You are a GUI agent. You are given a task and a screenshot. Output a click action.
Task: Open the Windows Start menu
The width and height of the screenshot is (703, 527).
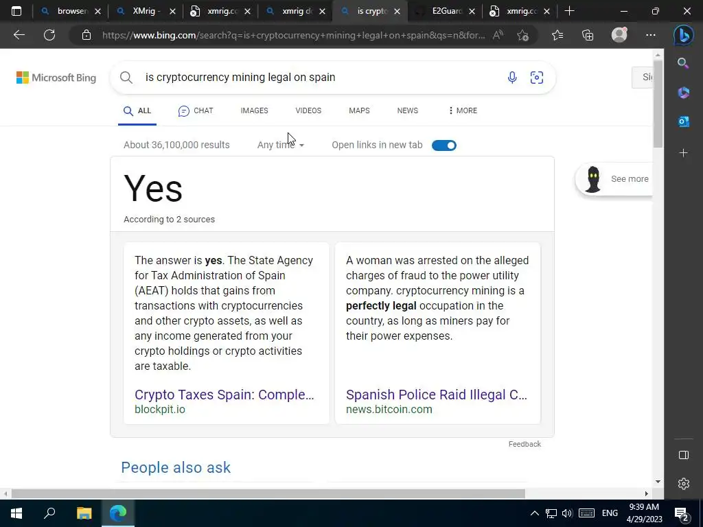click(x=16, y=513)
